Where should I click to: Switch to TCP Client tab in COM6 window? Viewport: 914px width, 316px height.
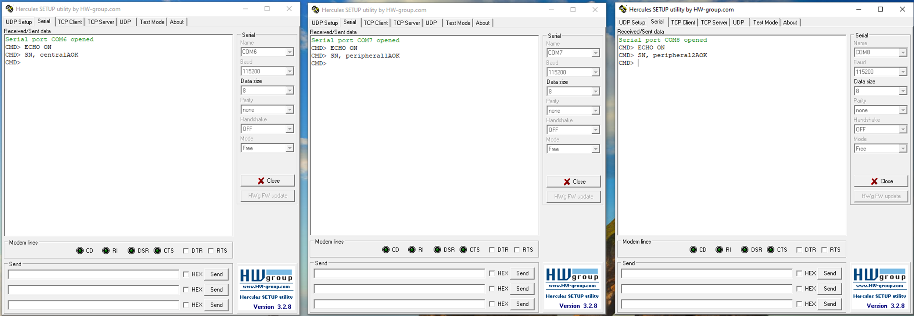click(x=70, y=22)
